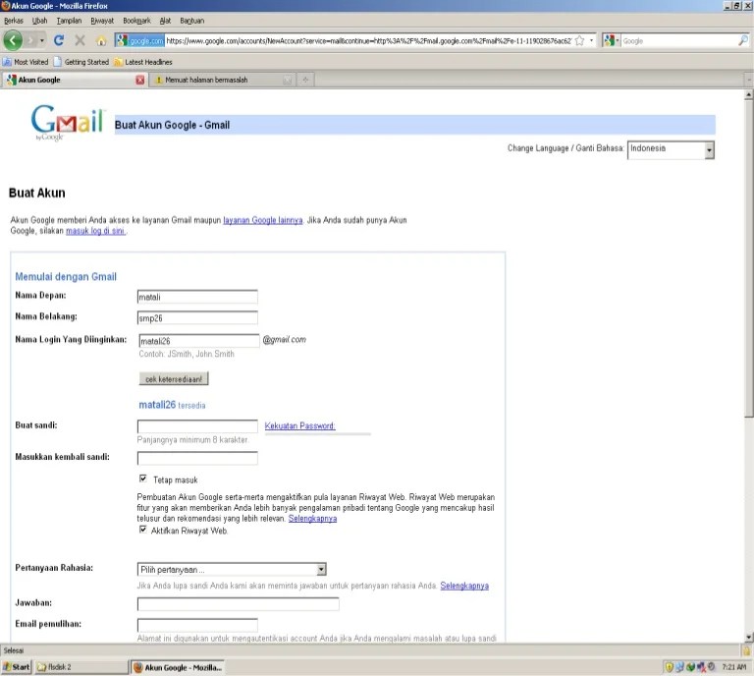Click the Firefox icon in the title bar
Screen dimensions: 754x676
tap(5, 6)
